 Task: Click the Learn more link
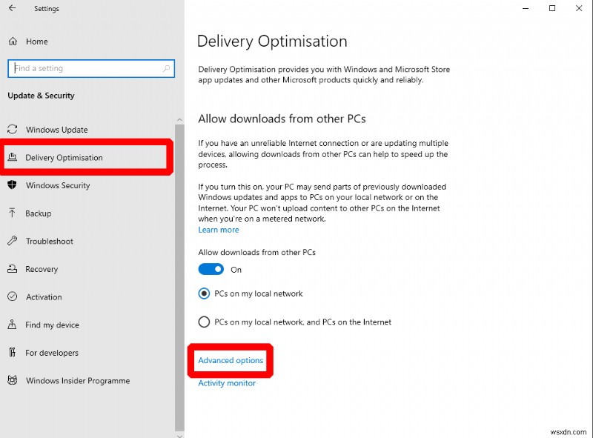coord(218,230)
